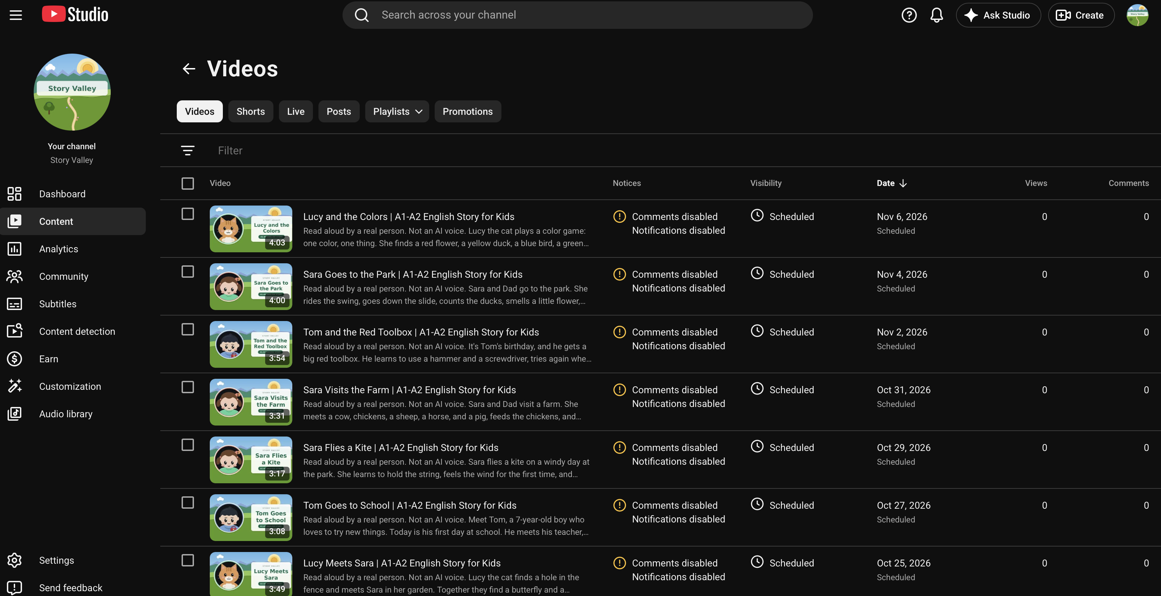This screenshot has height=596, width=1161.
Task: Open the Sara Flies a Kite video title
Action: coord(401,447)
